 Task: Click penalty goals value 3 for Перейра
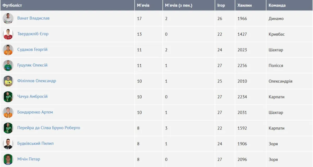(x=166, y=128)
